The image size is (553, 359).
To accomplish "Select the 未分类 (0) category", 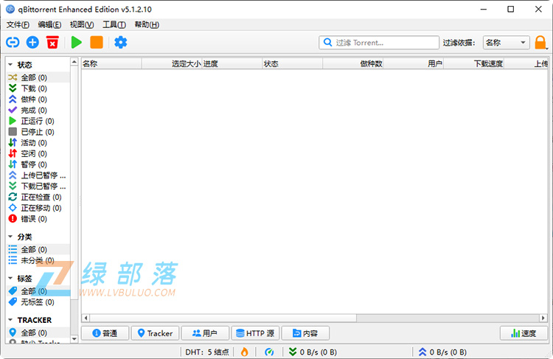I will coord(38,261).
